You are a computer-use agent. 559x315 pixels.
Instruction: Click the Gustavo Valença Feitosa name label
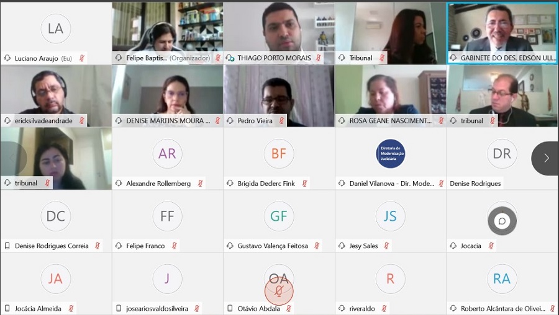pyautogui.click(x=273, y=246)
